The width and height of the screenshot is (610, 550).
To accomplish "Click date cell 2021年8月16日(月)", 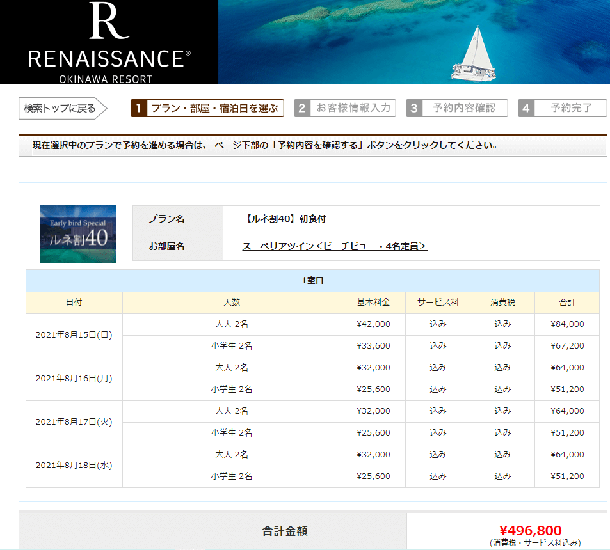I will pyautogui.click(x=74, y=379).
